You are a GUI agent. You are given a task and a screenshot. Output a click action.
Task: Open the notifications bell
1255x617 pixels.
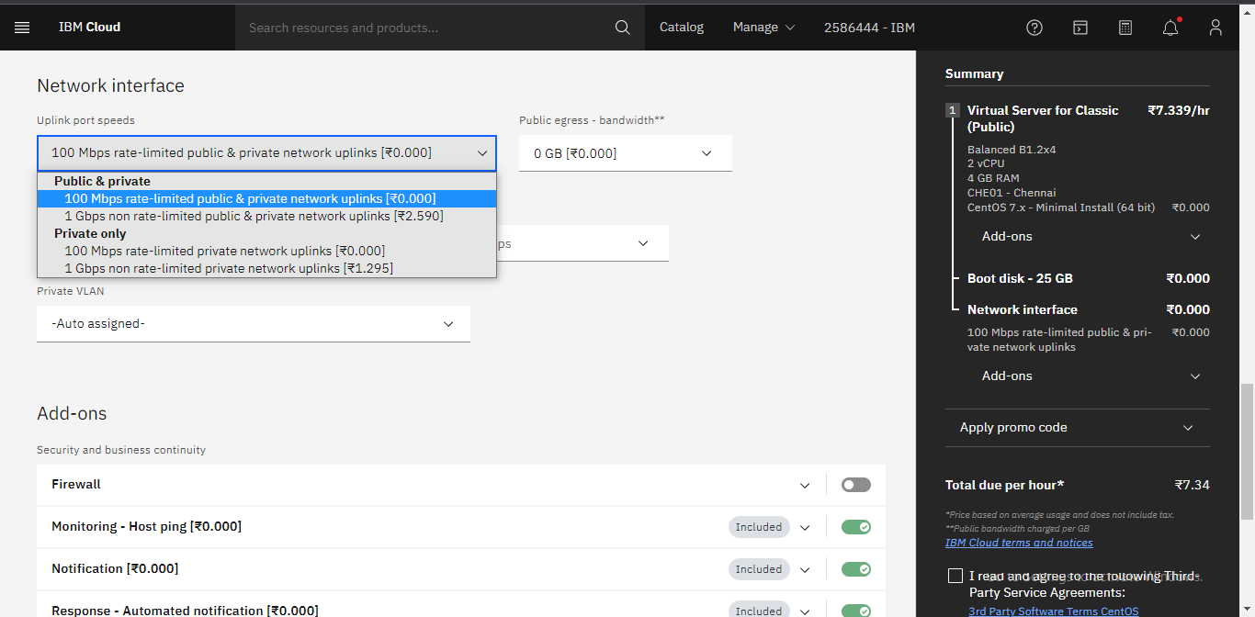point(1170,28)
